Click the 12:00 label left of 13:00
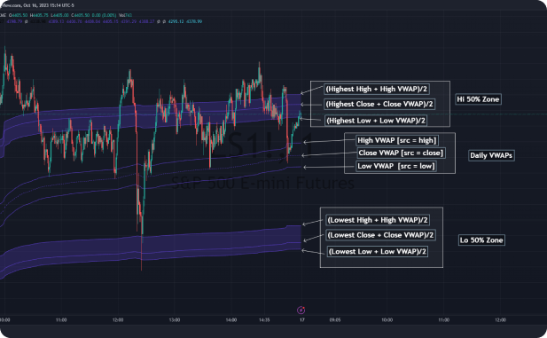 pyautogui.click(x=118, y=320)
